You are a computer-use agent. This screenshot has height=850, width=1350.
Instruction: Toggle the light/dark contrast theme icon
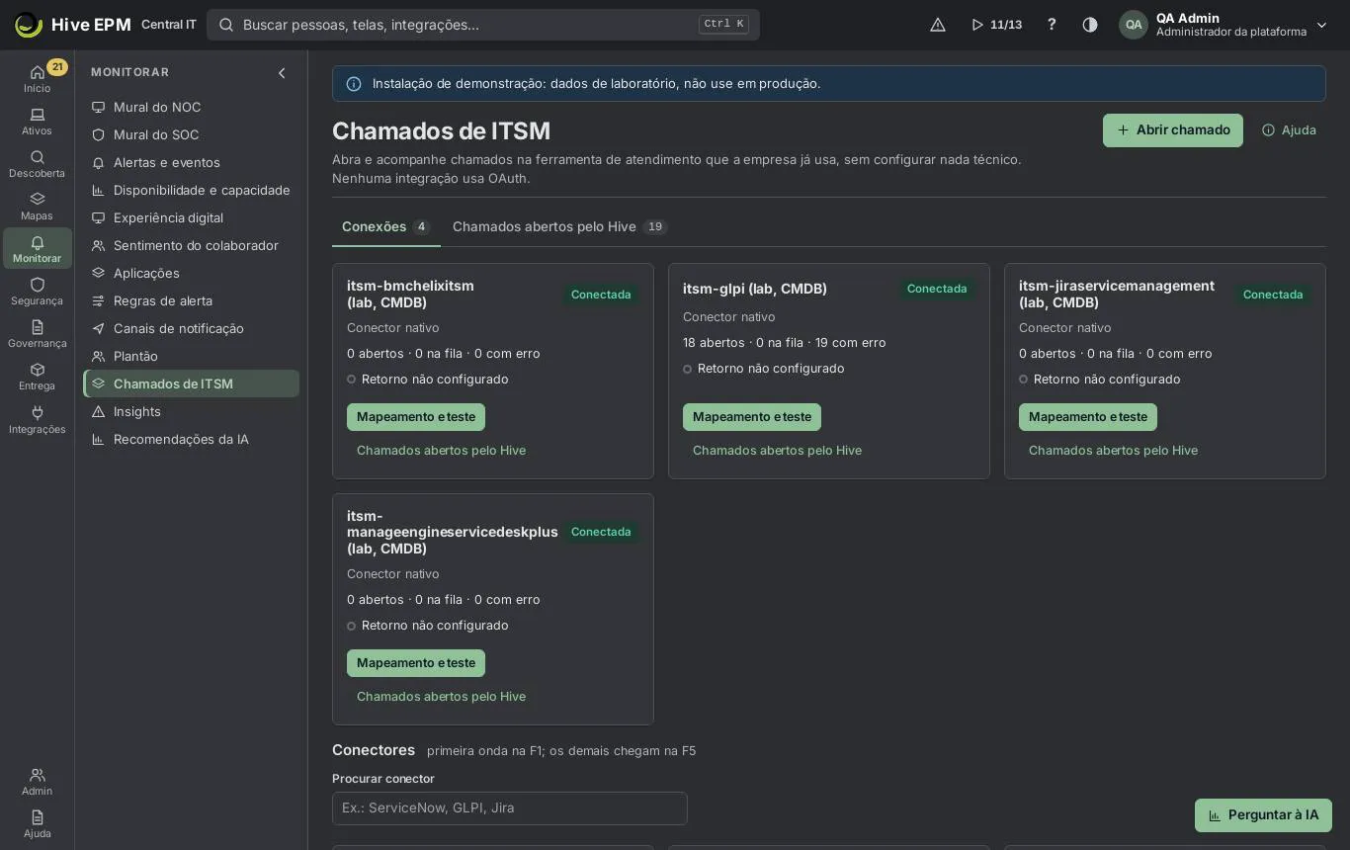coord(1090,25)
